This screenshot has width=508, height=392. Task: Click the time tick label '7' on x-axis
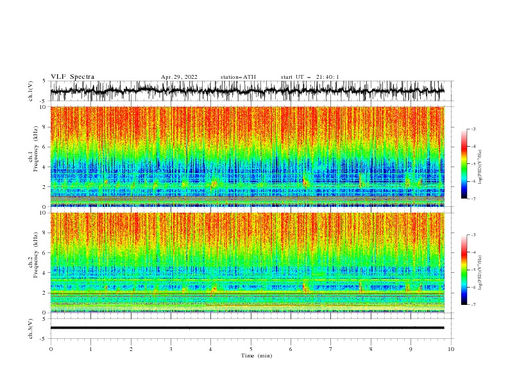click(x=331, y=349)
